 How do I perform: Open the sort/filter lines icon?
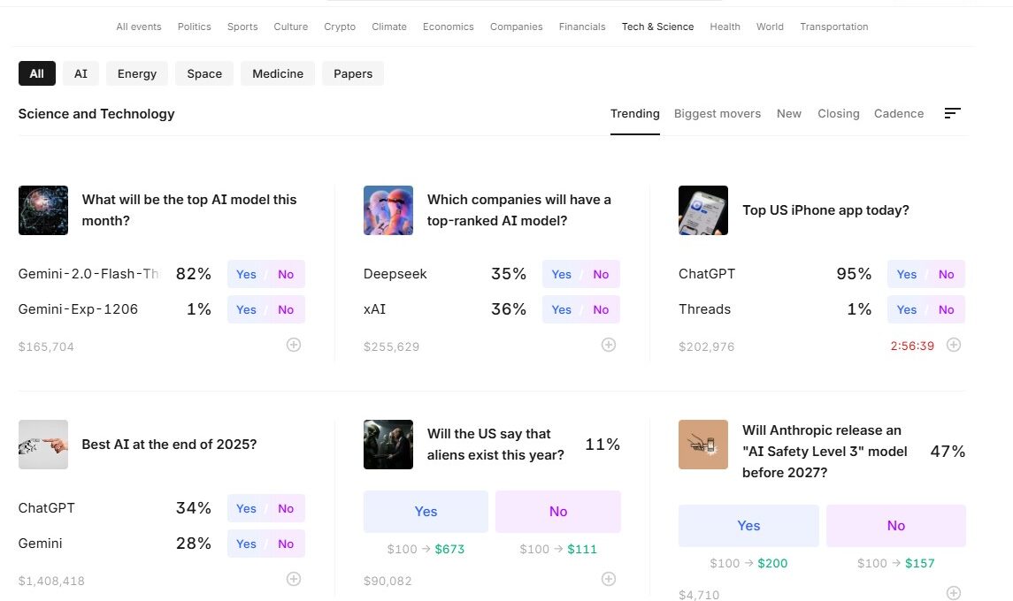click(x=952, y=114)
